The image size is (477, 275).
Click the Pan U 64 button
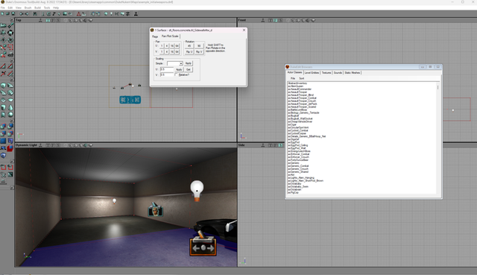tap(177, 45)
